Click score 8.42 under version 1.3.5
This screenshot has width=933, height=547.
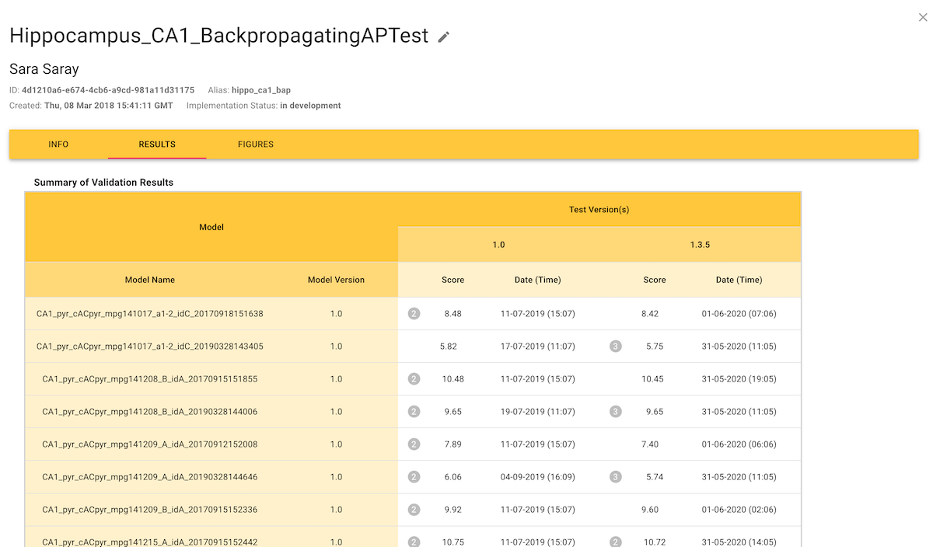click(650, 314)
